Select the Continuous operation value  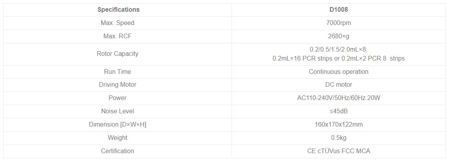point(339,72)
